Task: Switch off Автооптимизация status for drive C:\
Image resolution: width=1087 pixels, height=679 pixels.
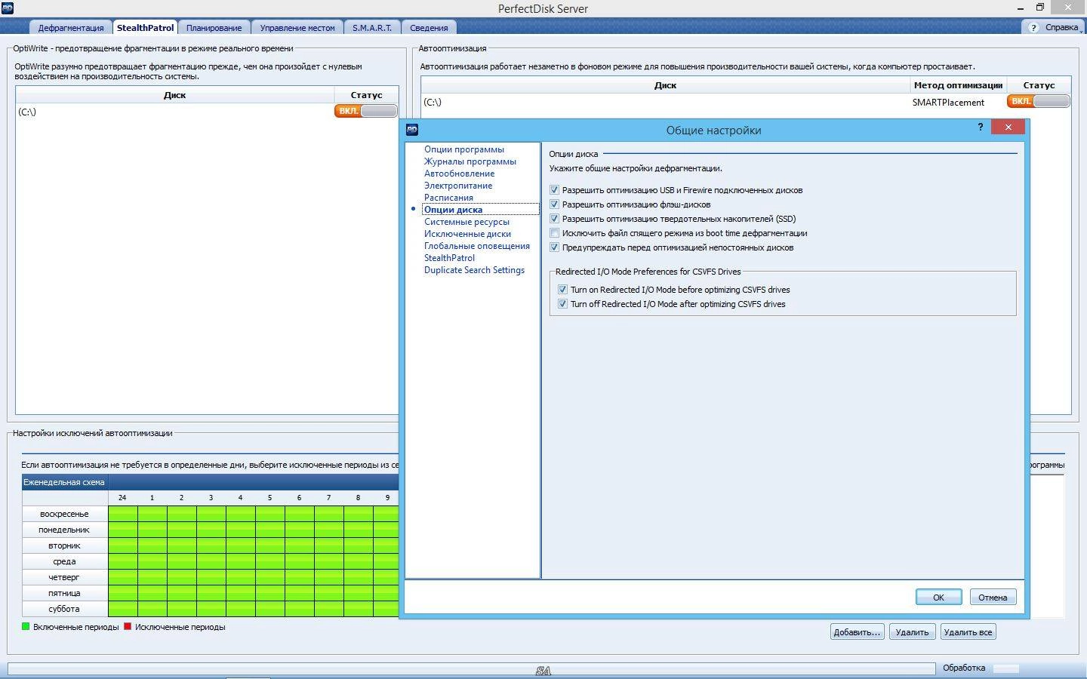Action: click(1039, 101)
